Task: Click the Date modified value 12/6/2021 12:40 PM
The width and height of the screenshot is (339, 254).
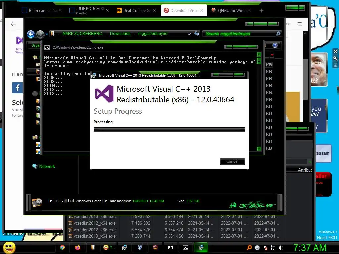Action: point(148,201)
